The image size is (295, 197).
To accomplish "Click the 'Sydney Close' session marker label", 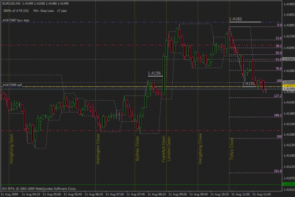I will (137, 149).
